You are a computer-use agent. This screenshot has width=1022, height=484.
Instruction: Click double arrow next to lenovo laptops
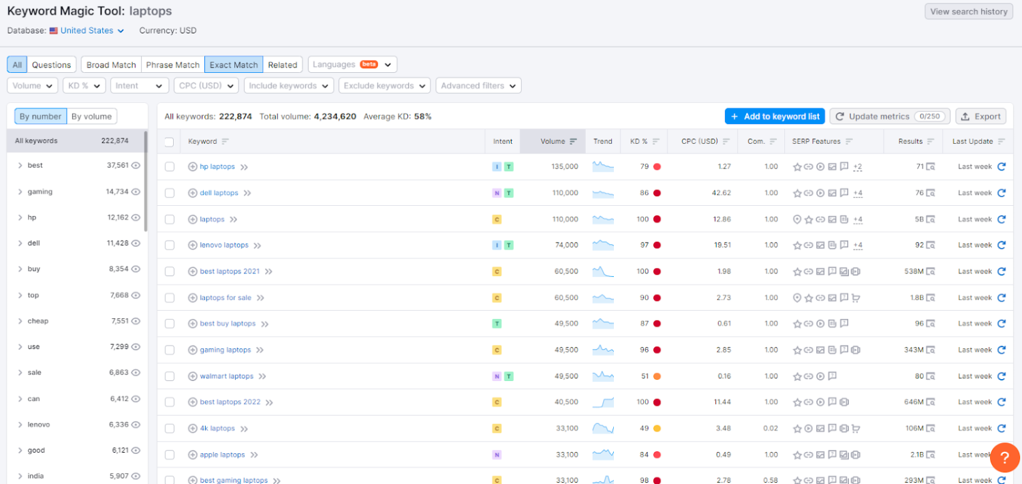point(257,245)
